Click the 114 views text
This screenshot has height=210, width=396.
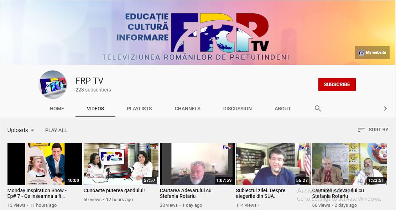(246, 205)
